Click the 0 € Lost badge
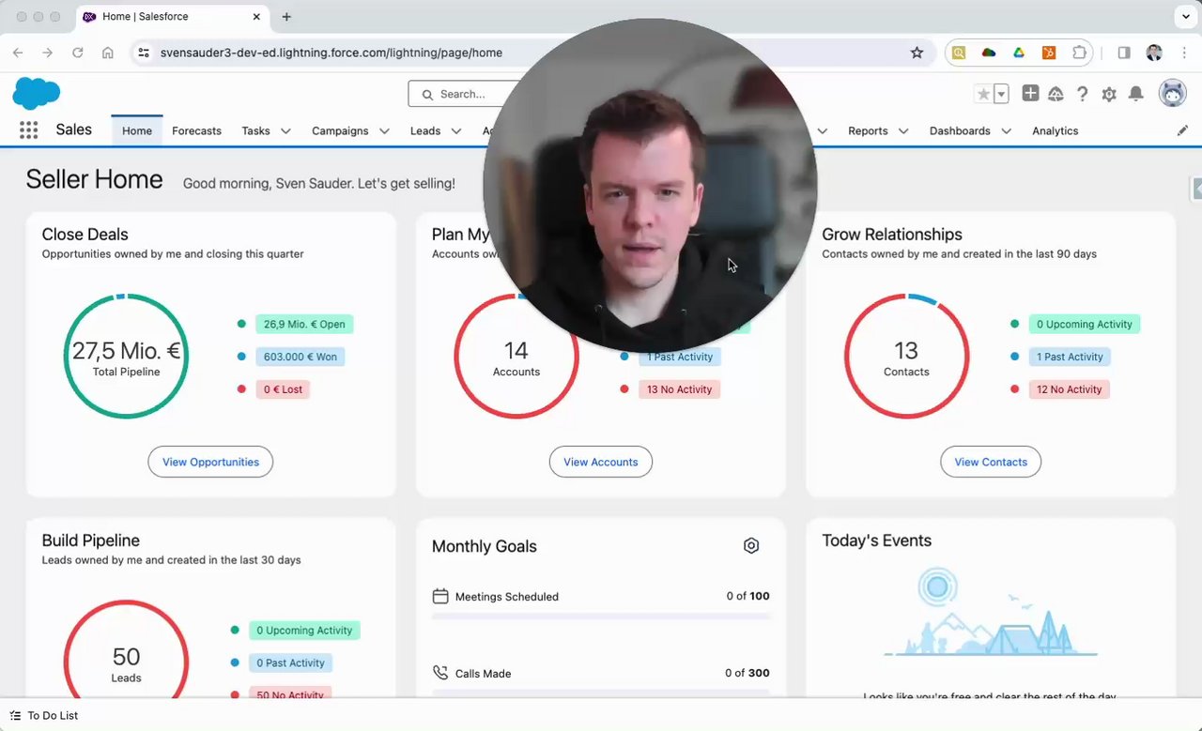The height and width of the screenshot is (731, 1202). [283, 389]
